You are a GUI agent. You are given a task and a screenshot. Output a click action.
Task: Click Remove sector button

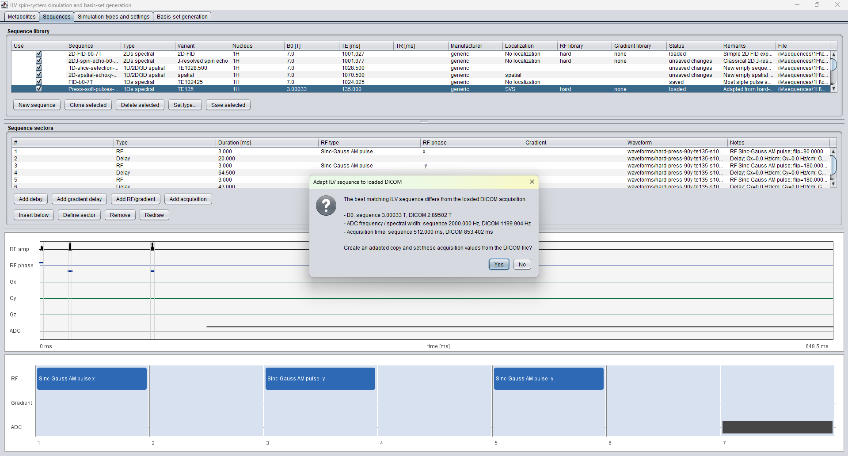click(x=120, y=215)
